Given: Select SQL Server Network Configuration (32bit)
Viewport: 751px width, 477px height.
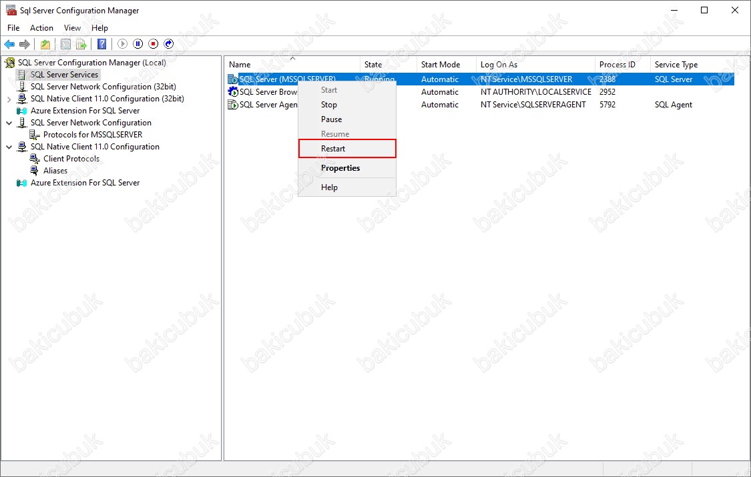Looking at the screenshot, I should click(103, 87).
